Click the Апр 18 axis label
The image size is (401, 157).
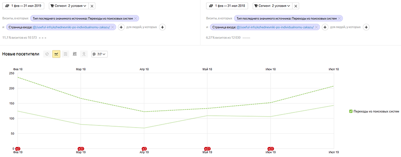coord(144,69)
